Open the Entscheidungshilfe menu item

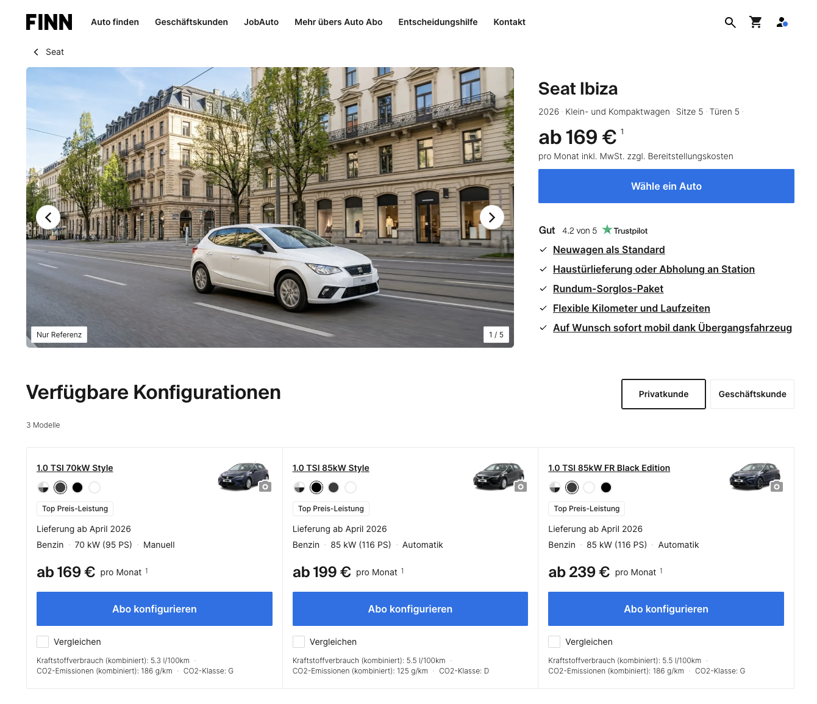pyautogui.click(x=438, y=22)
